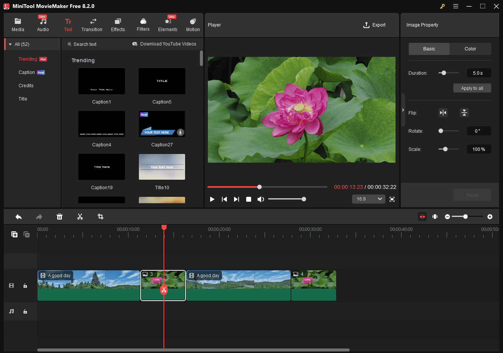This screenshot has height=353, width=503.
Task: Mute the player volume
Action: (x=261, y=199)
